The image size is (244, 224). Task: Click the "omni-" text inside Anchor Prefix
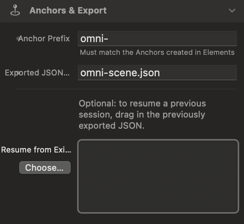pos(94,39)
